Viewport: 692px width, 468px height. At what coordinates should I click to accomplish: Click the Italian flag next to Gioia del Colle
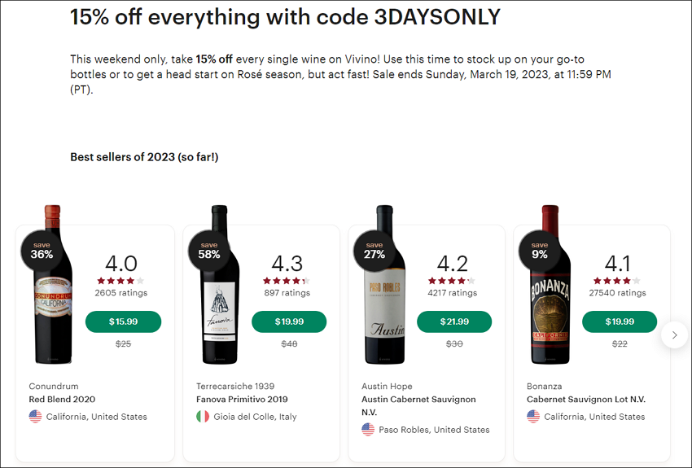(203, 417)
